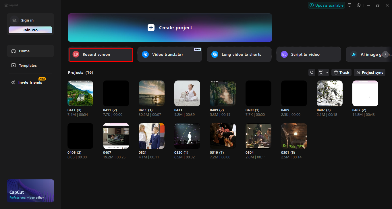Screen dimensions: 392x209
Task: Open the Trash
Action: pos(341,72)
